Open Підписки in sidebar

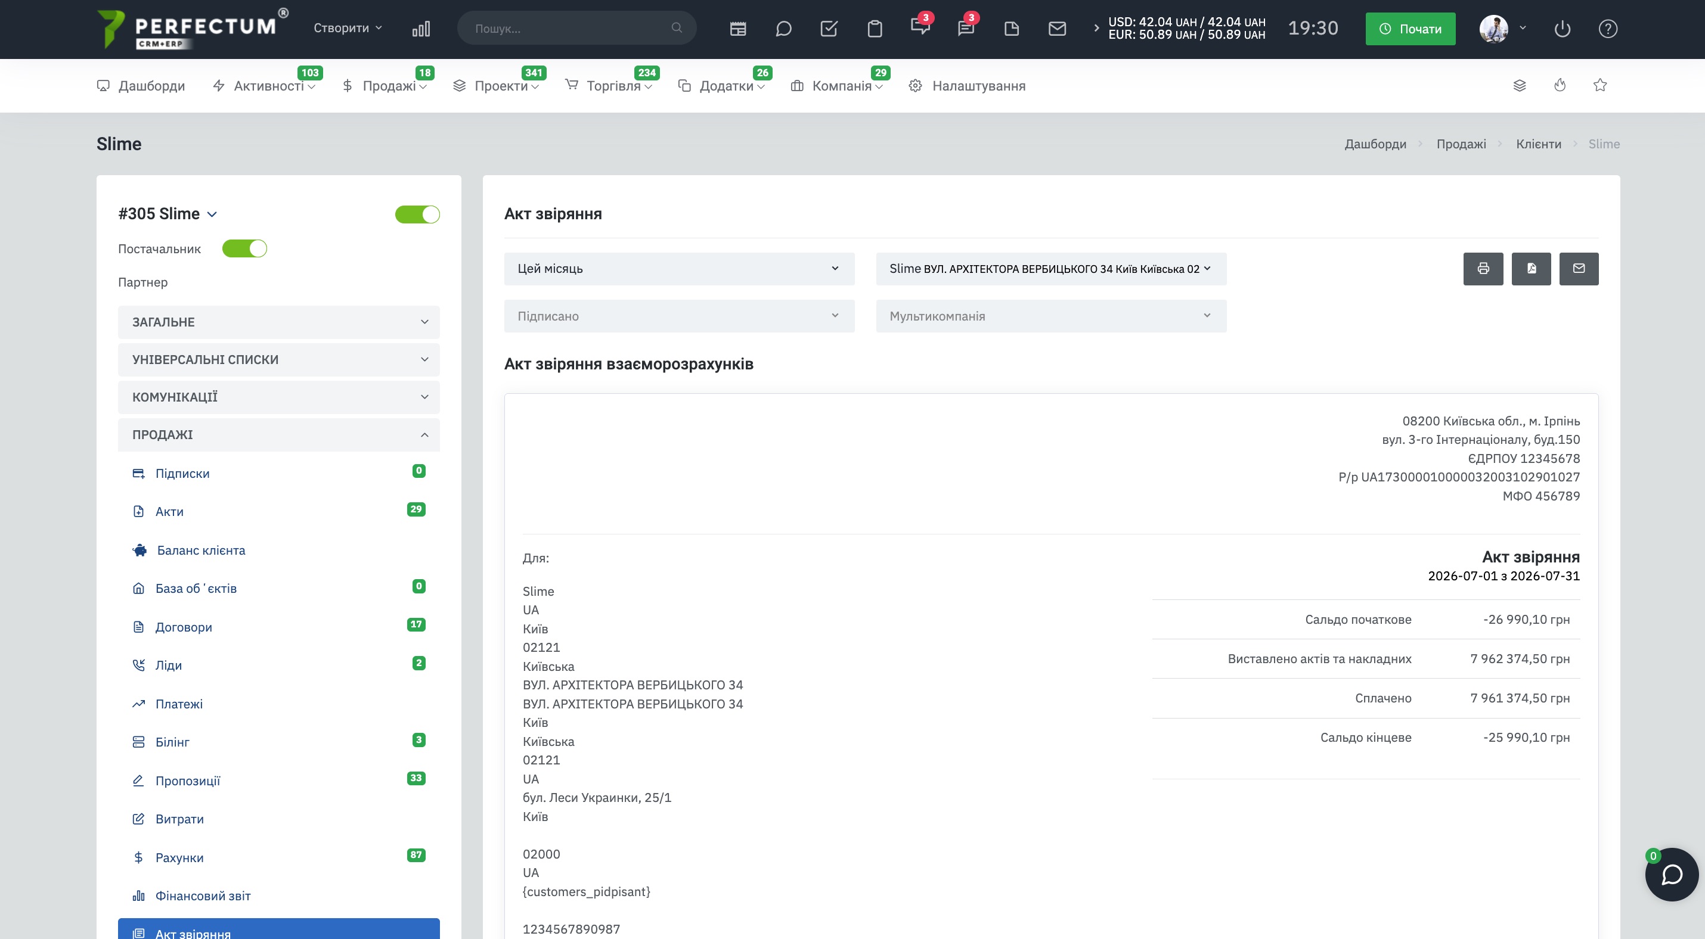[x=182, y=474]
